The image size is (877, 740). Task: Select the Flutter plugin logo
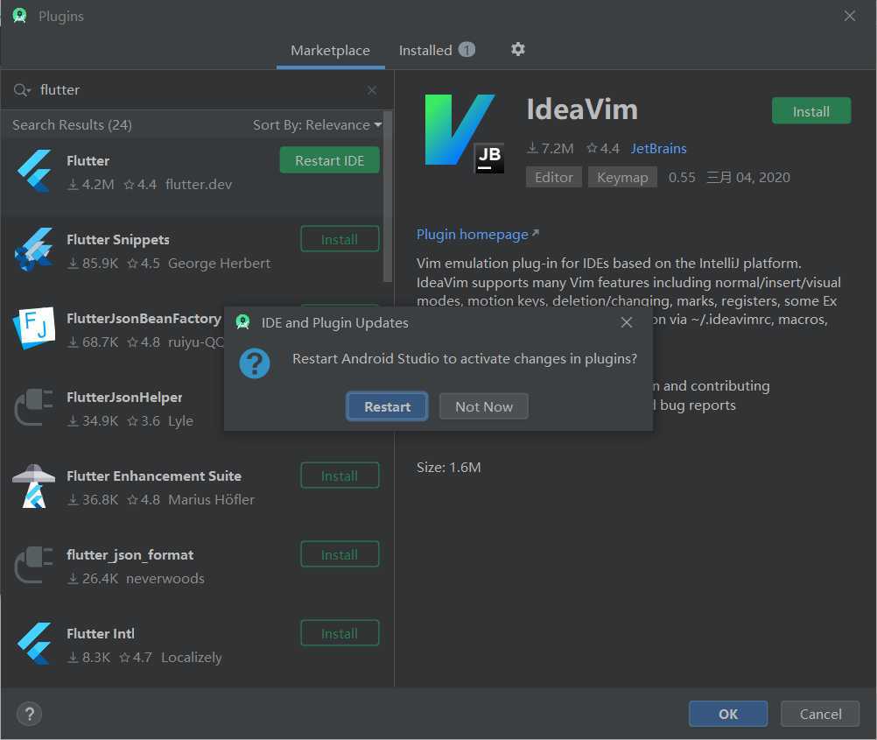click(35, 172)
